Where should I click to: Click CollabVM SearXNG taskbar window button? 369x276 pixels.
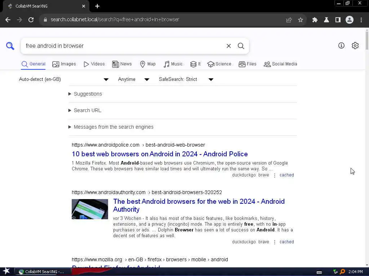tap(43, 272)
